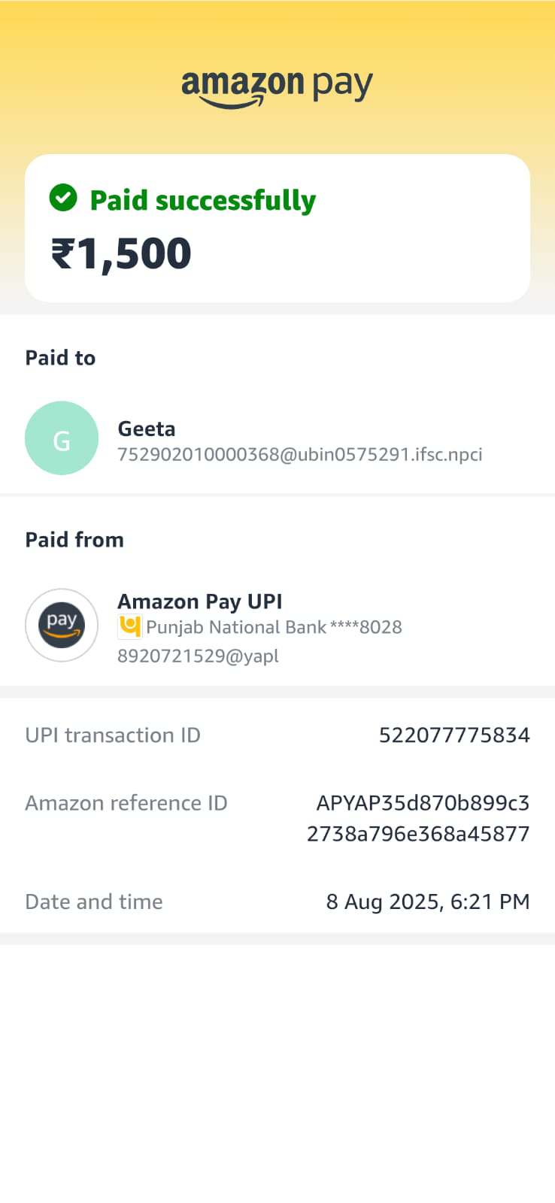Click the green success checkmark icon
Screen dimensions: 555x1203
63,198
